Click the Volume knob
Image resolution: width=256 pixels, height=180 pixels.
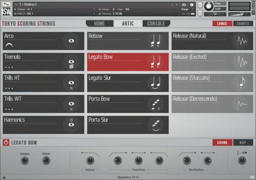coord(25,161)
